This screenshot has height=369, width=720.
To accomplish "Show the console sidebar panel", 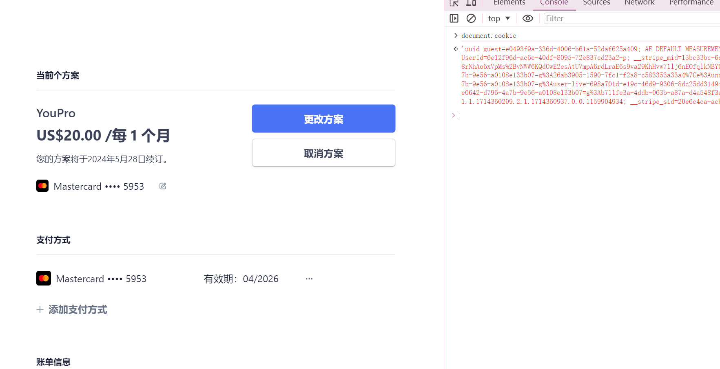I will [454, 18].
